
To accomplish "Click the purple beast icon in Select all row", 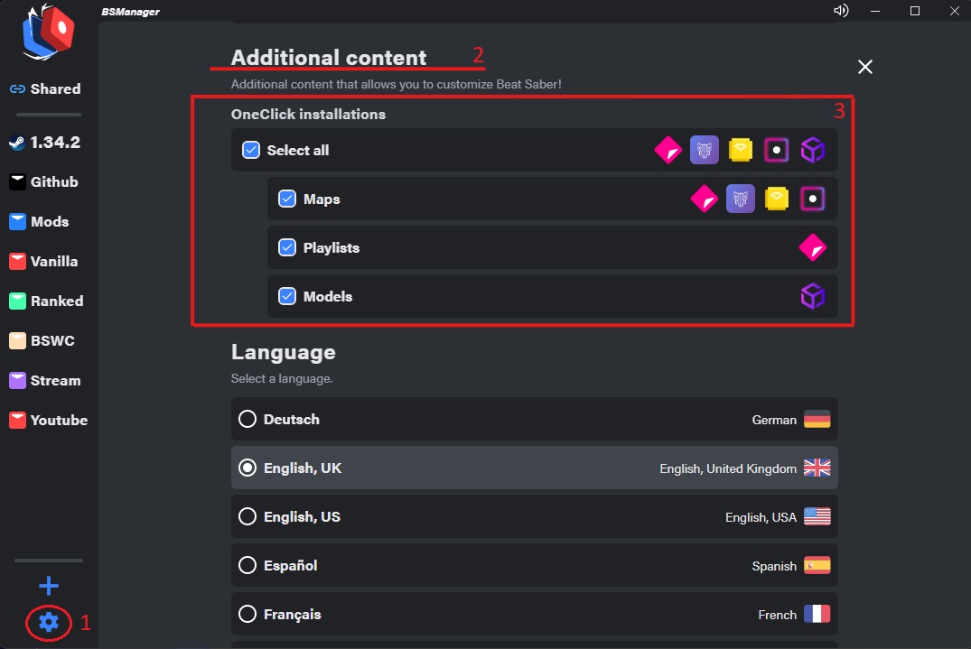I will 705,150.
